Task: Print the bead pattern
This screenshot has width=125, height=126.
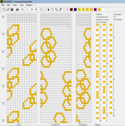Action: pyautogui.click(x=17, y=9)
